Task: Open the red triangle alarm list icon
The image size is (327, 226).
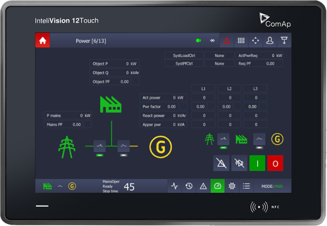Action: 227,40
